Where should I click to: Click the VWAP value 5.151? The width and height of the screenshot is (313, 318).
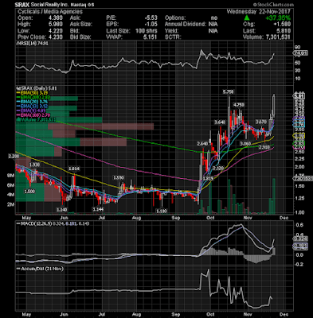click(x=150, y=37)
